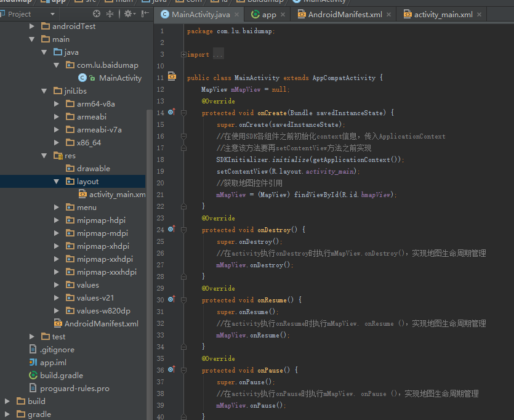Expand the folded import block

point(183,54)
